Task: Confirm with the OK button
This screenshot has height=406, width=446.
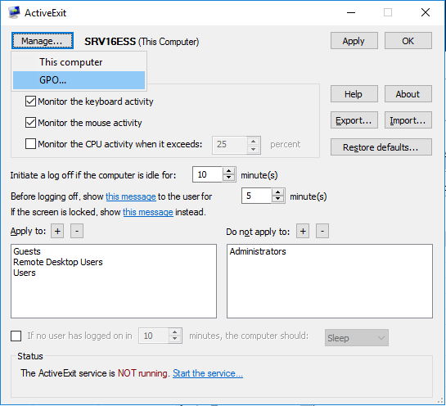Action: (x=408, y=41)
